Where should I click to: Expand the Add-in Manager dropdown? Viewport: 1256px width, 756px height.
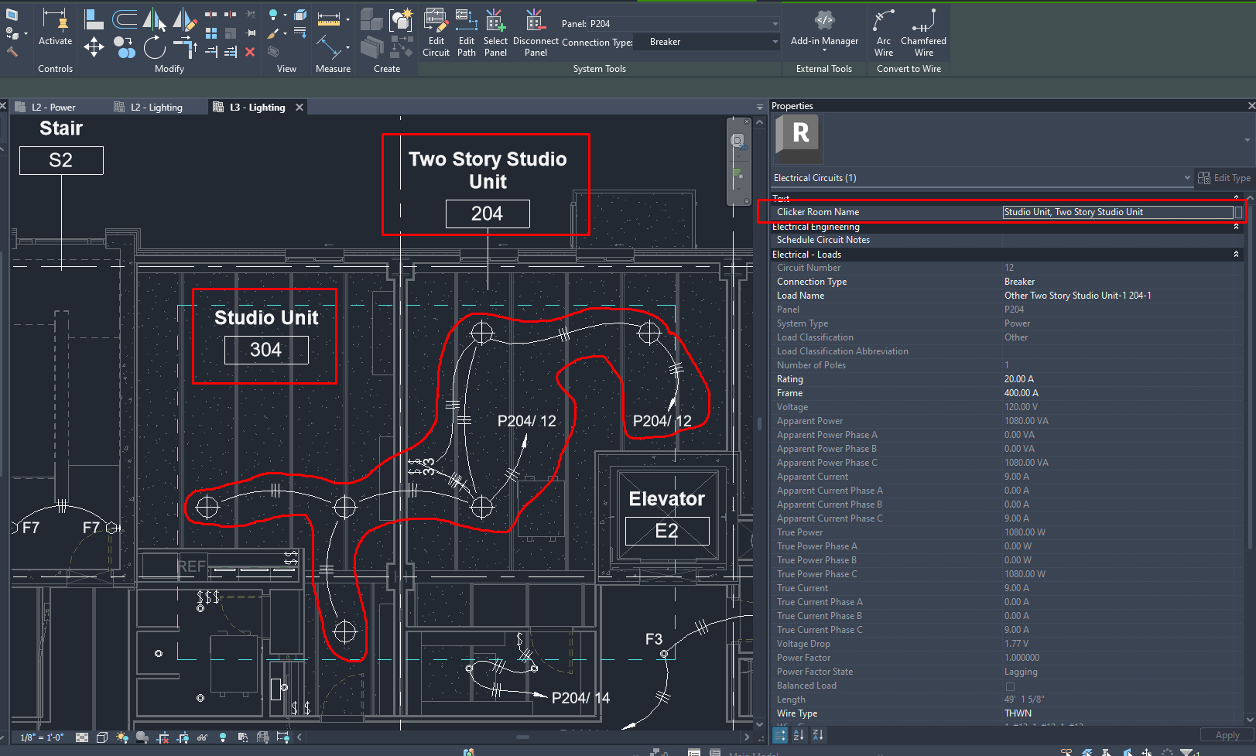click(x=824, y=51)
